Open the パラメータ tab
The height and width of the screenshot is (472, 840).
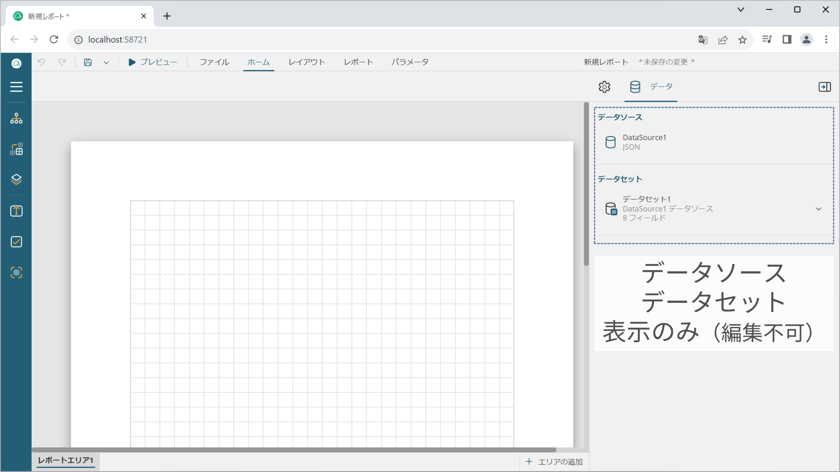click(410, 62)
